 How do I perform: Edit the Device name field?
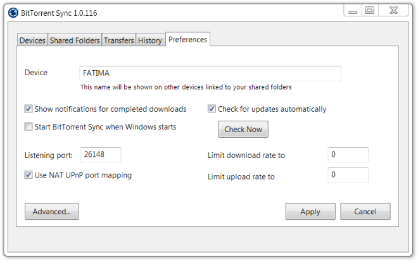[210, 73]
